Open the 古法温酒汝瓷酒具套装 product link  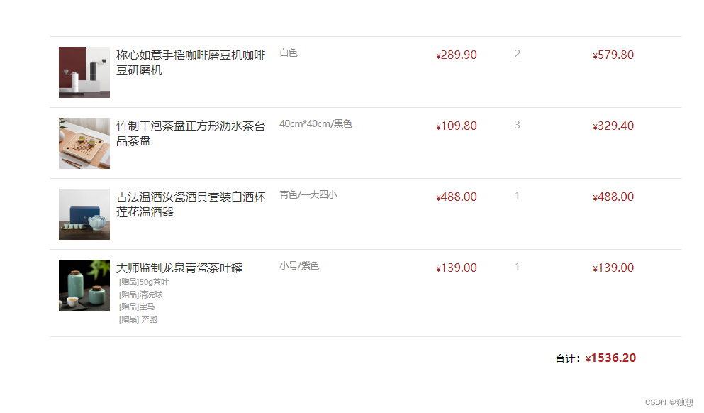tap(190, 204)
